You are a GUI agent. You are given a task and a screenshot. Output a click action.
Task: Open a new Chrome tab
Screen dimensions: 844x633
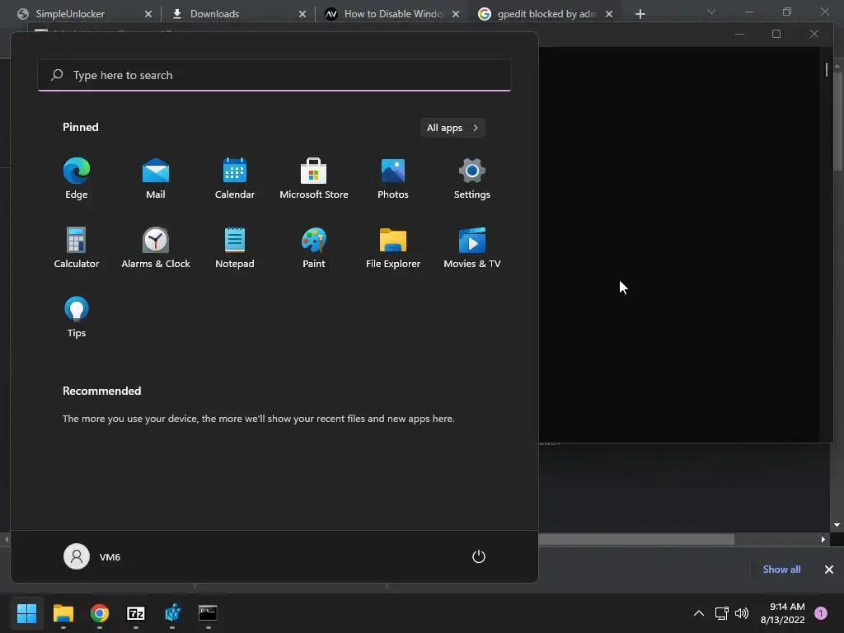[x=640, y=14]
